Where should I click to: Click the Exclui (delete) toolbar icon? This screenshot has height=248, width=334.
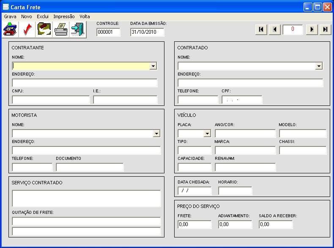click(44, 30)
